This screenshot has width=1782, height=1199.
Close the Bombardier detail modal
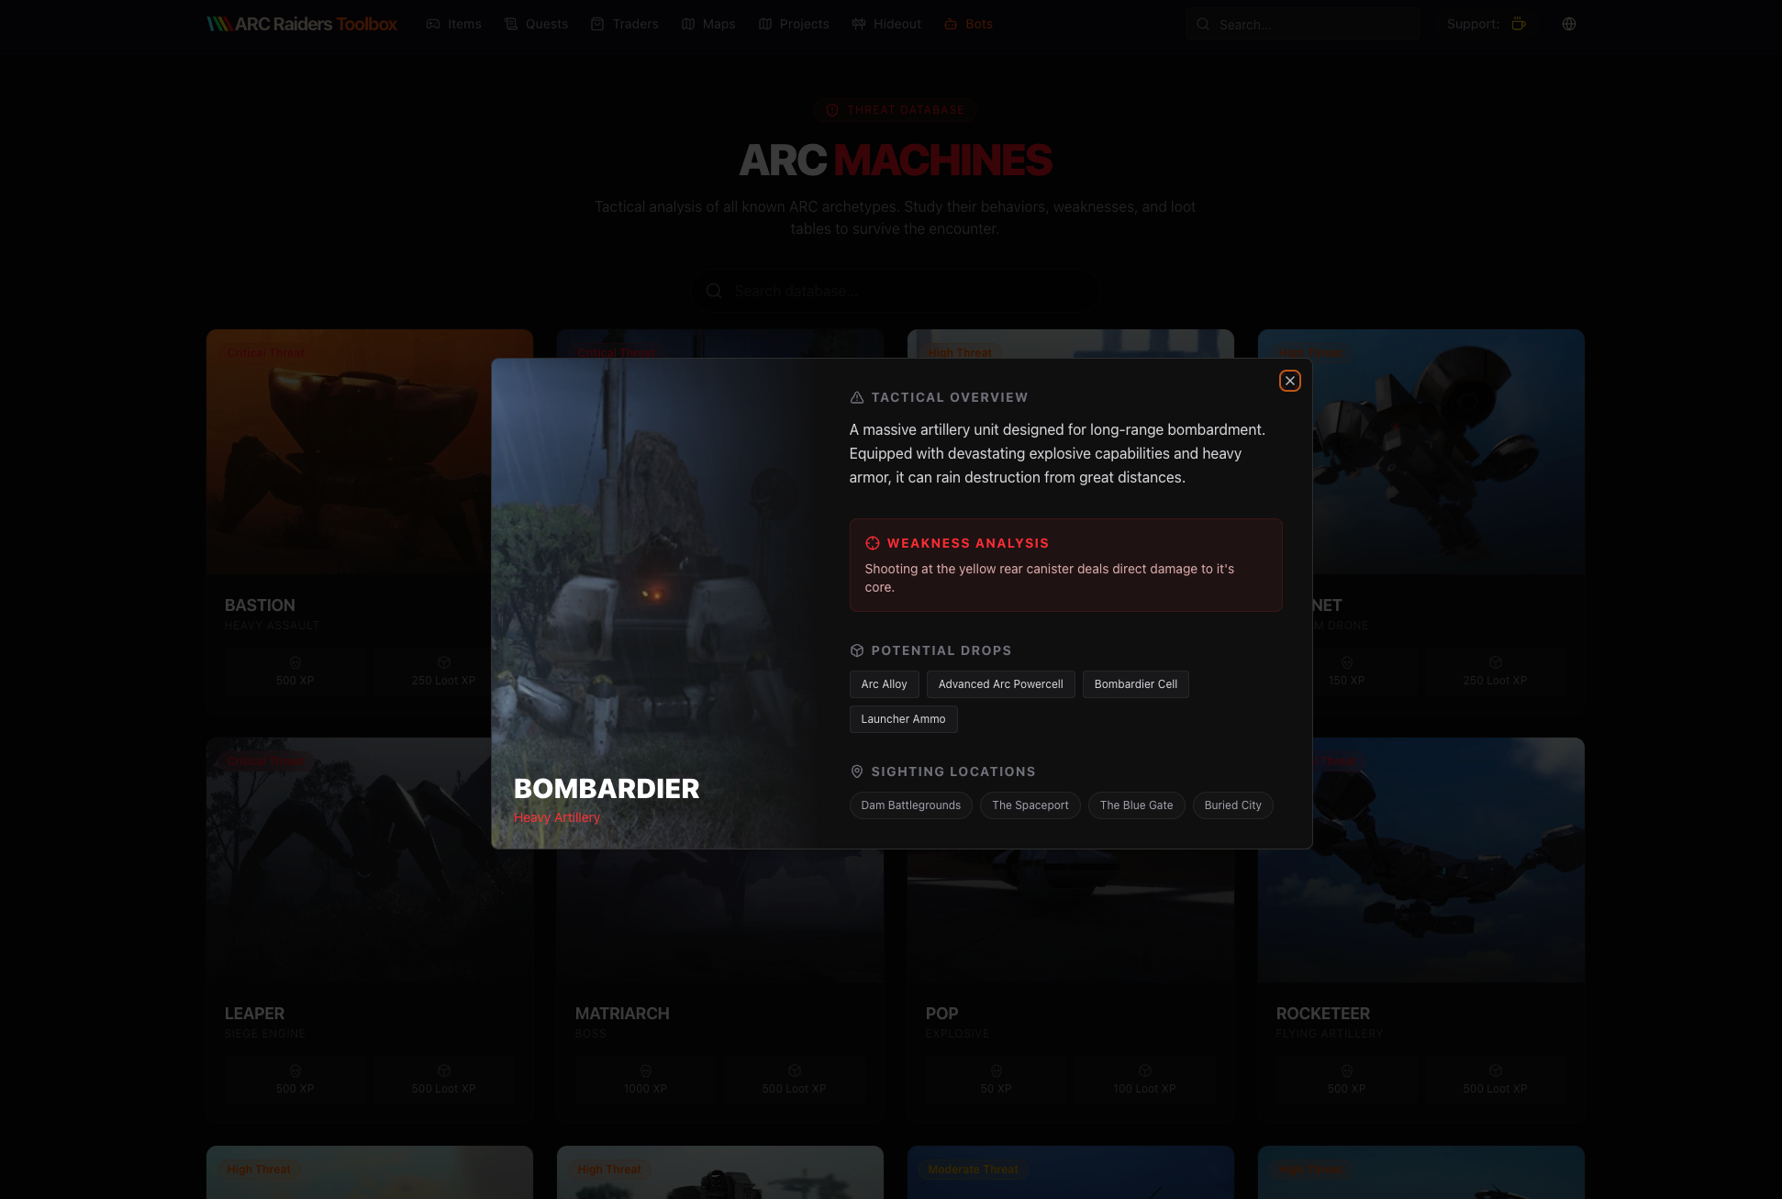(1289, 381)
